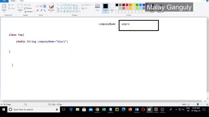Screen dimensions: 209x117
Task: Click the Copy button
Action: pyautogui.click(x=11, y=8)
